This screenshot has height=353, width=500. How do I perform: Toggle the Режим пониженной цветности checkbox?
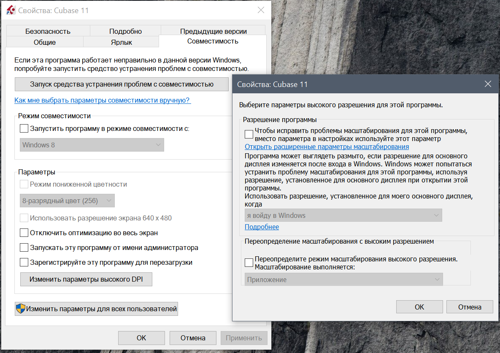24,184
